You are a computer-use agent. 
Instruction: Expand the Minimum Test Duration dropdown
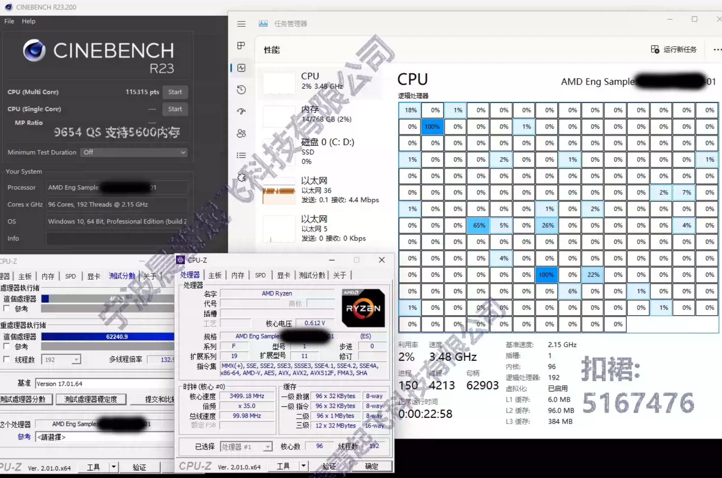pos(134,152)
